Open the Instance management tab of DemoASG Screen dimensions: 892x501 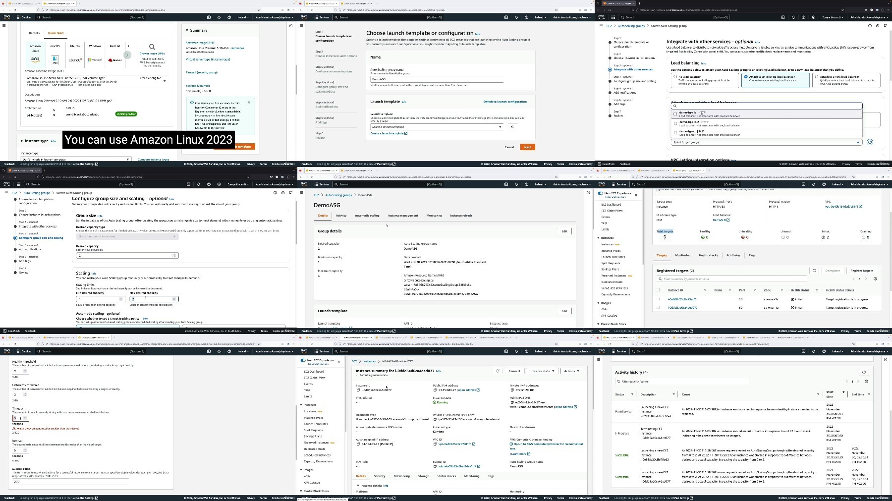click(x=403, y=216)
